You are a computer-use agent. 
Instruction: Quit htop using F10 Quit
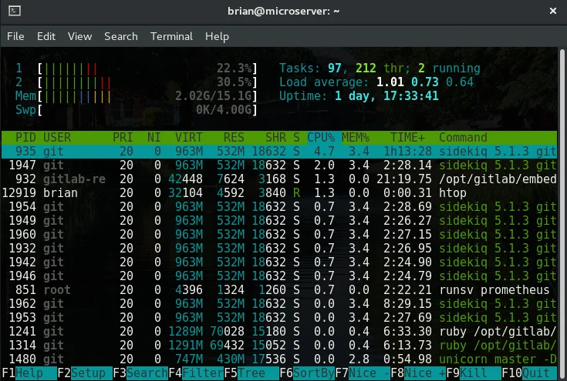tap(531, 374)
